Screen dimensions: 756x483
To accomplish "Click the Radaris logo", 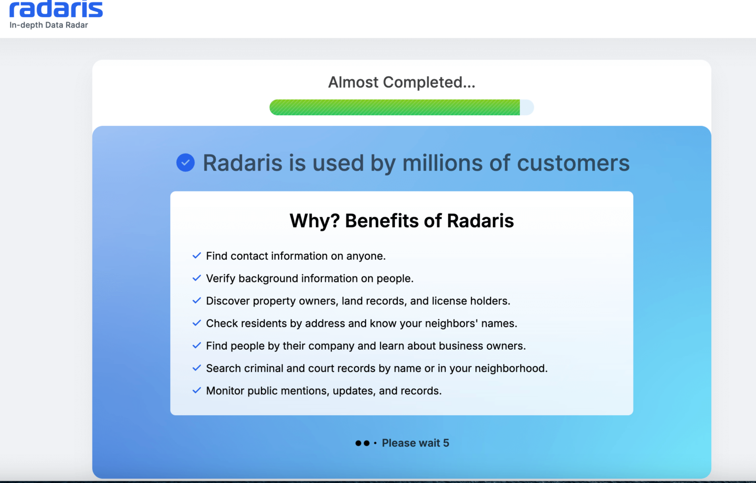I will 56,9.
